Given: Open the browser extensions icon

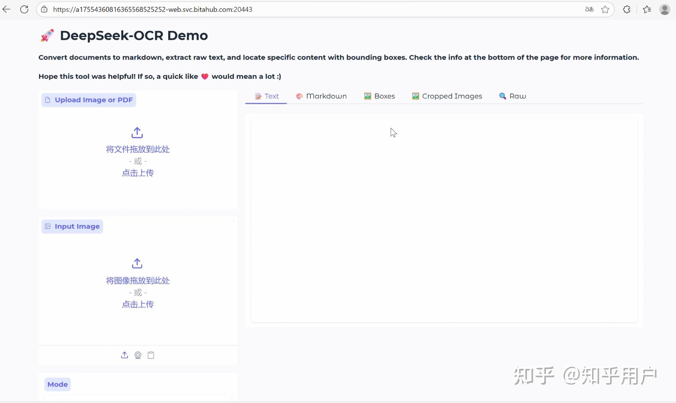Looking at the screenshot, I should 627,9.
